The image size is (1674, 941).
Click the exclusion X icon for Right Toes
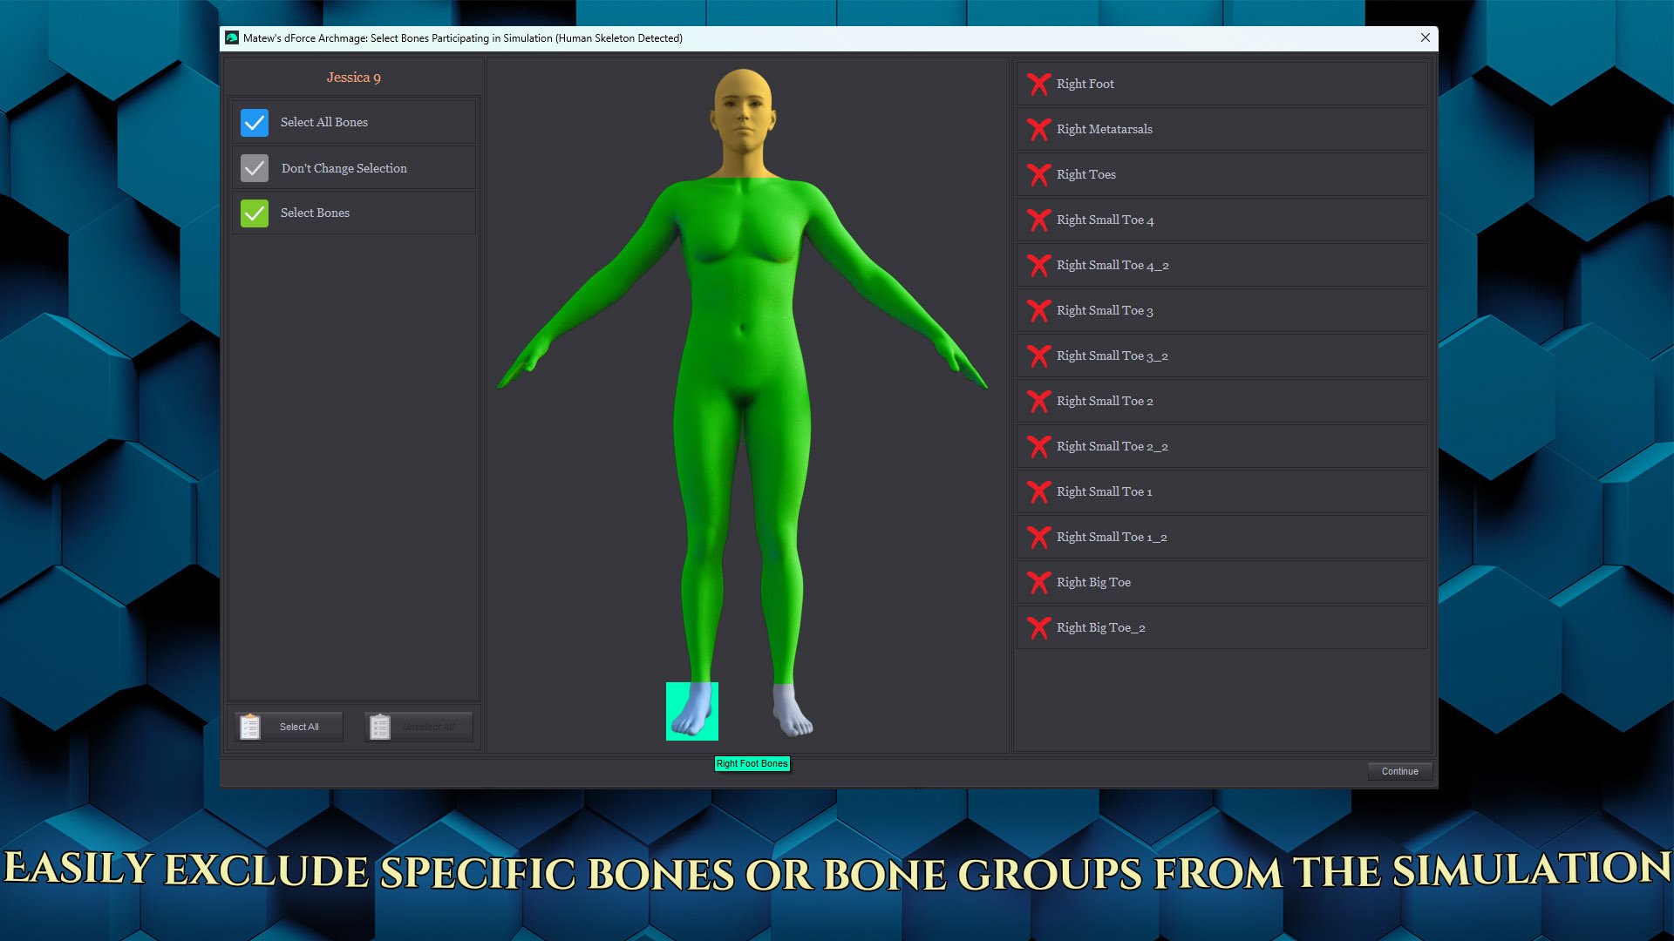point(1038,174)
